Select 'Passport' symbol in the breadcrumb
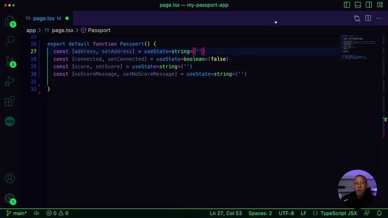This screenshot has height=218, width=388. coord(99,30)
